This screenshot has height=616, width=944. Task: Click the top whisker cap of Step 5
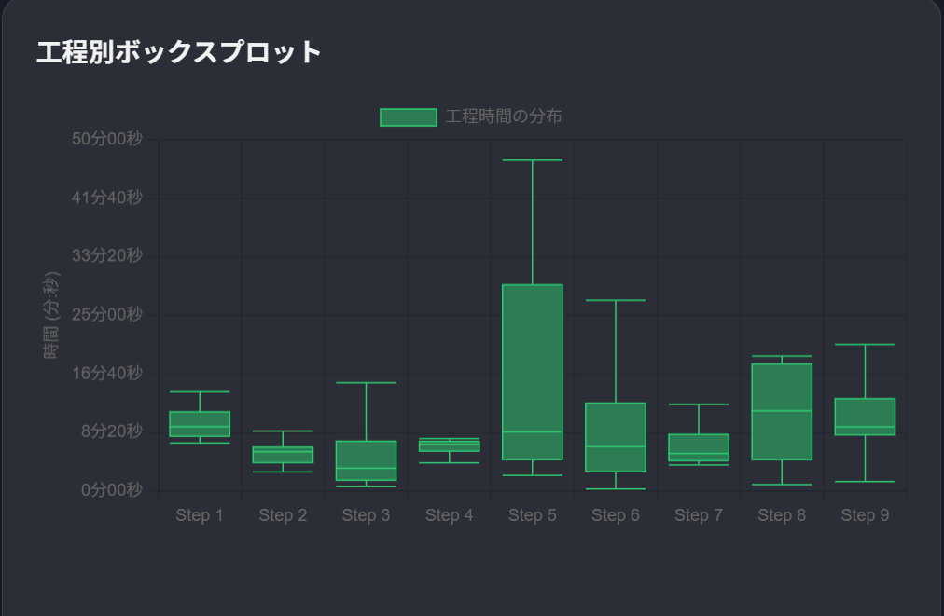tap(532, 160)
